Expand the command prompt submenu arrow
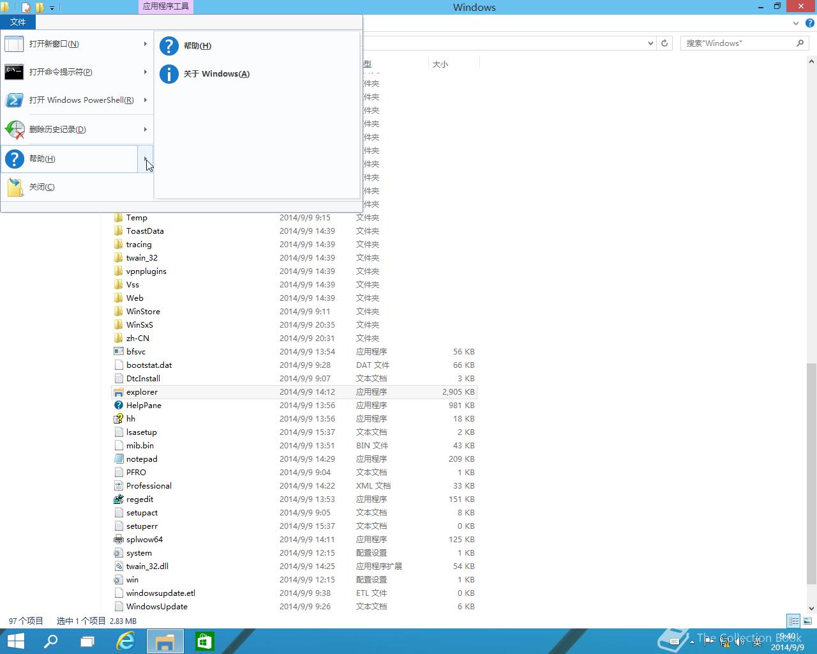Screen dimensions: 817x654 pos(146,72)
